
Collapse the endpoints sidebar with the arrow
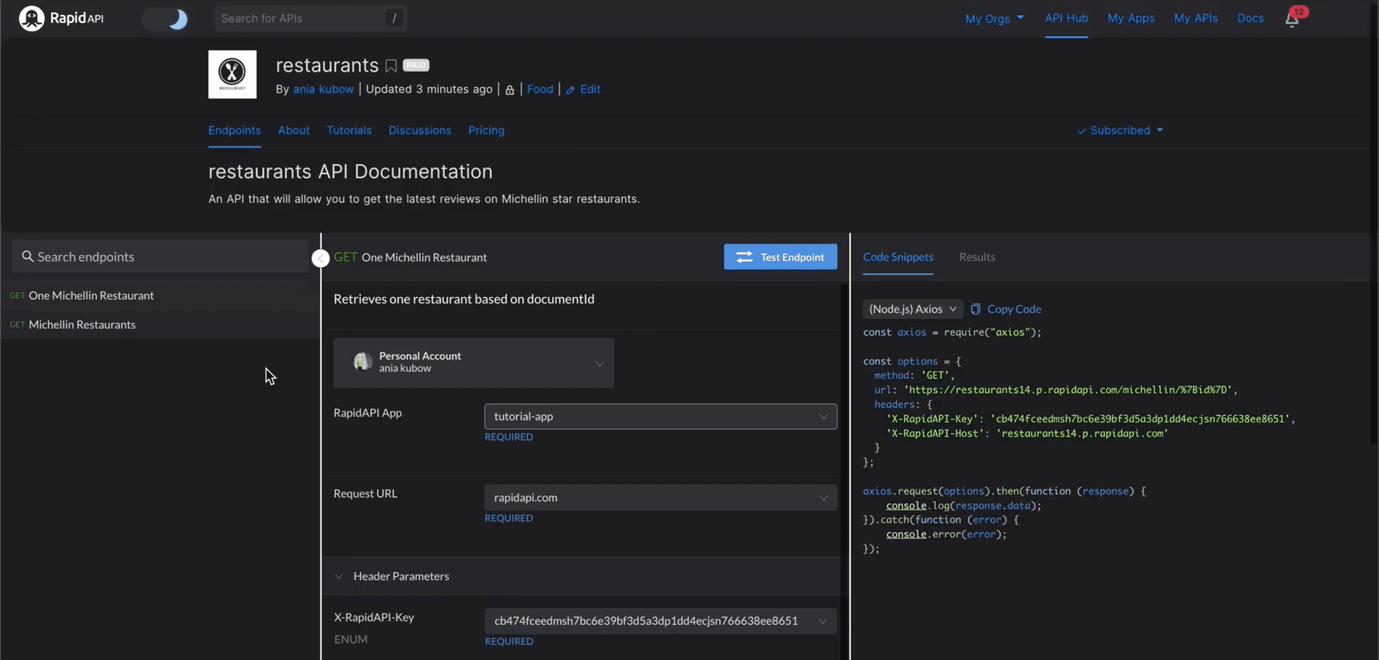(320, 258)
